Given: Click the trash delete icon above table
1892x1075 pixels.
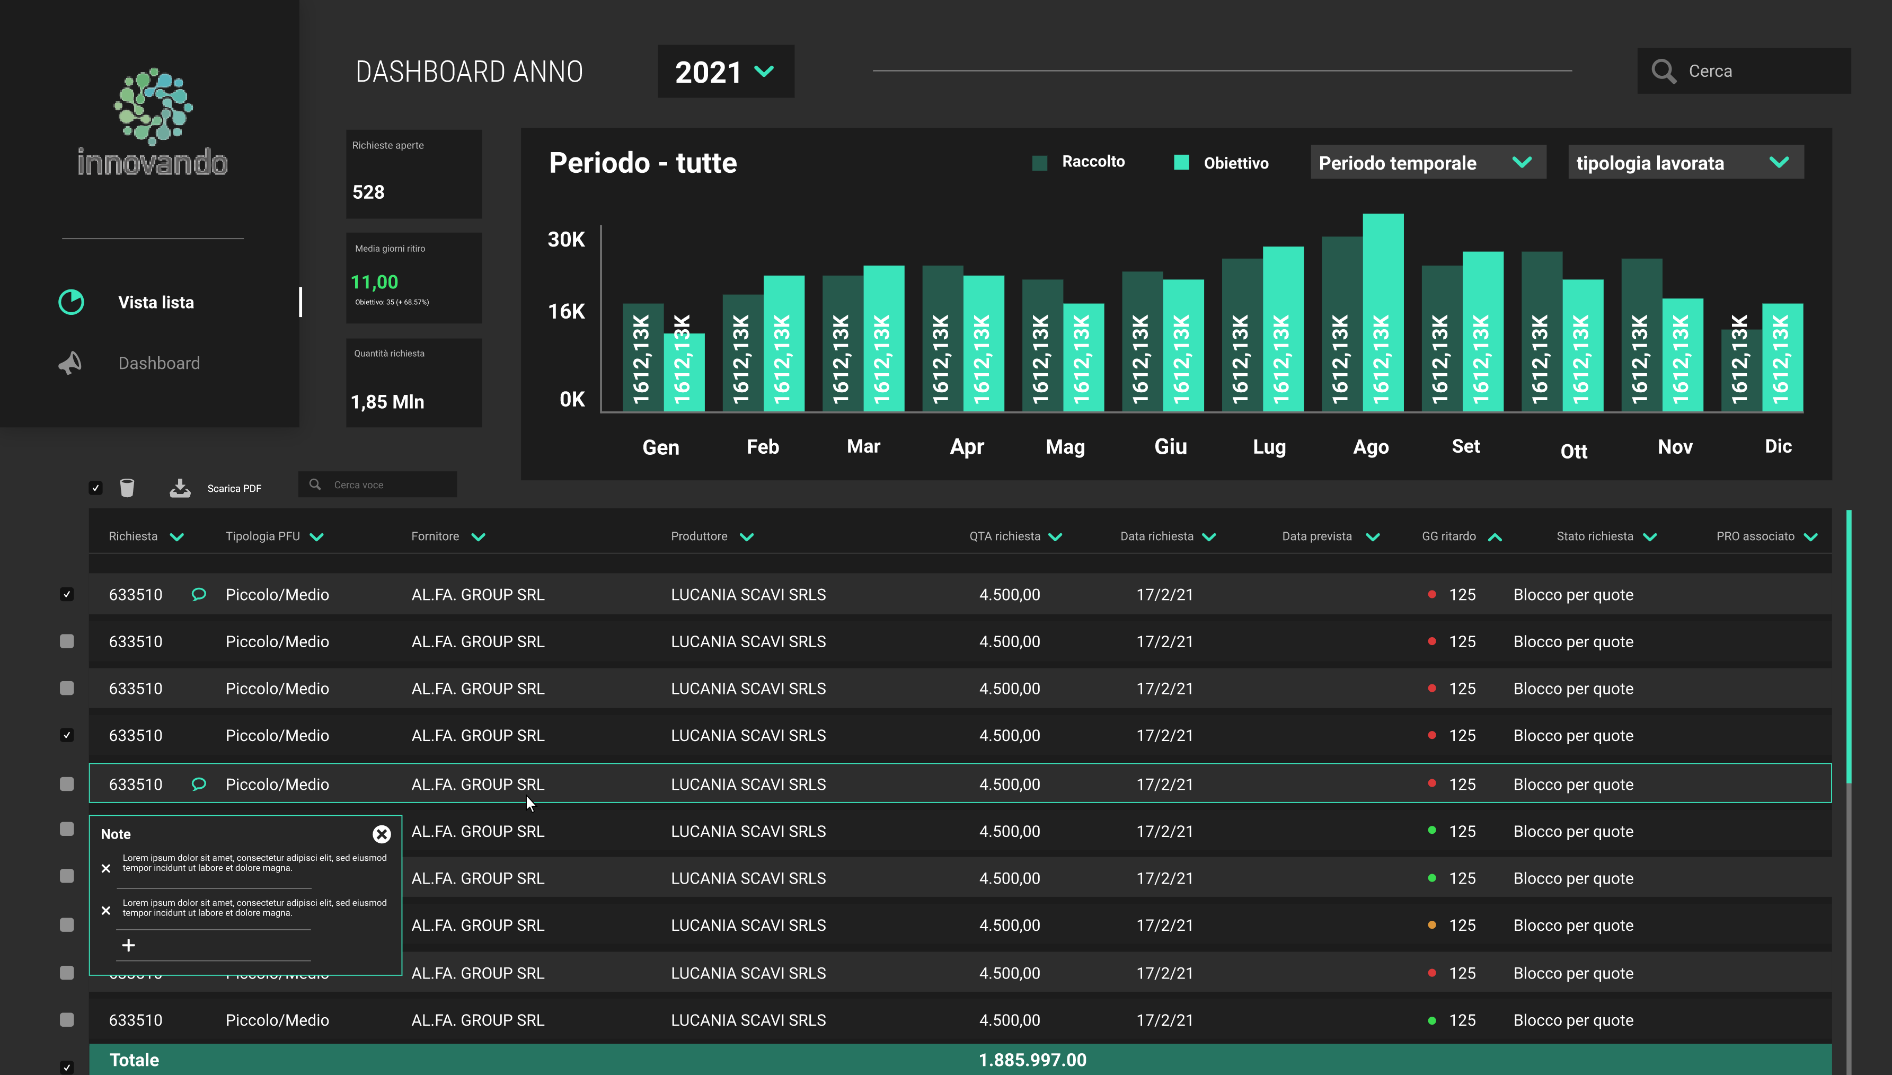Looking at the screenshot, I should pos(127,488).
